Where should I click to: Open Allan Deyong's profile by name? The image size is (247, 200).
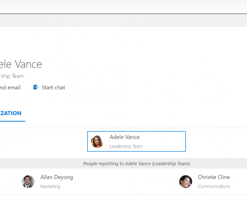(56, 177)
